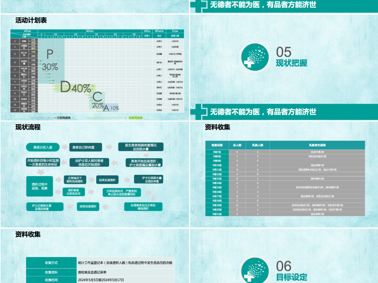Click the 收集时间 row label
This screenshot has width=378, height=283.
[x=51, y=280]
